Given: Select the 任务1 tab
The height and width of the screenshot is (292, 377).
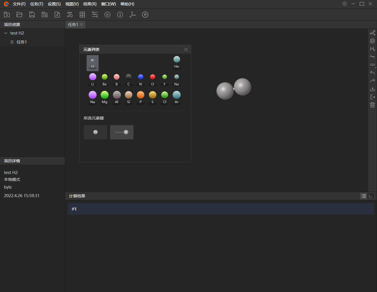Looking at the screenshot, I should pyautogui.click(x=73, y=25).
